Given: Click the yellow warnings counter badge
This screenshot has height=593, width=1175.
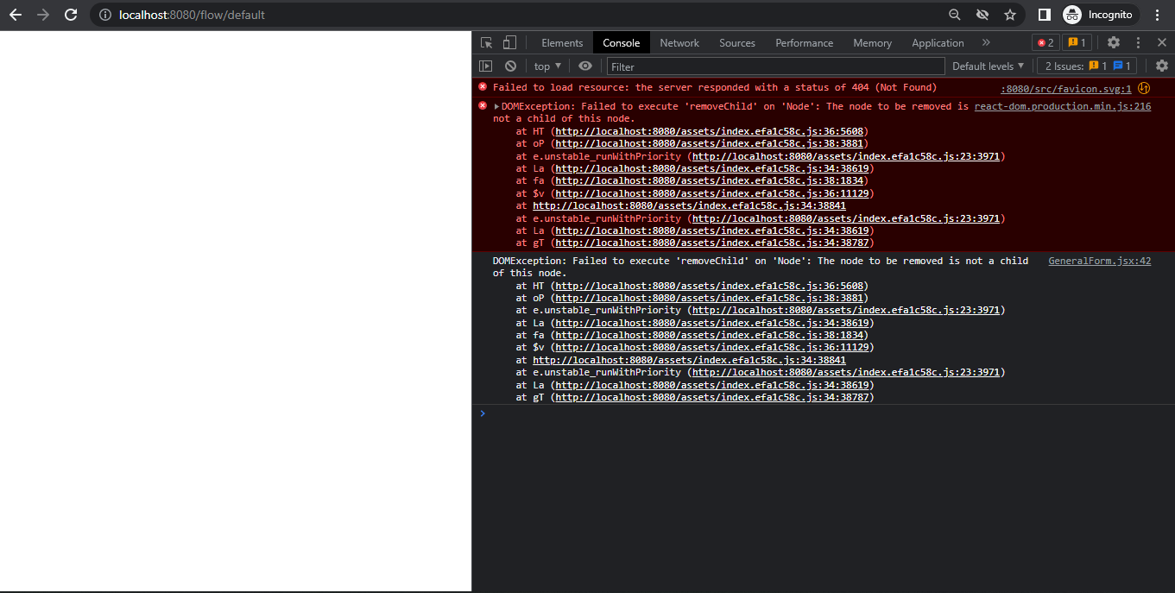Looking at the screenshot, I should [x=1075, y=41].
